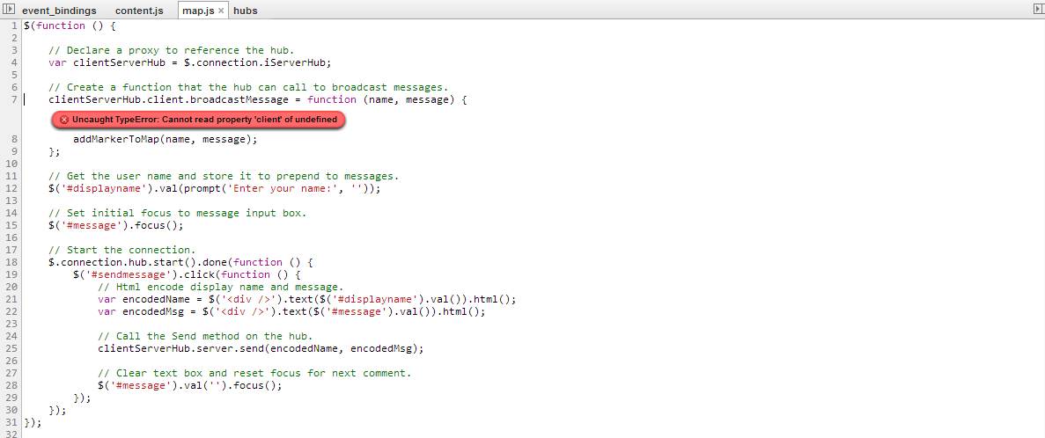Click '// Html encode display name and message.' comment
Screen dimensions: 1045x438
(x=221, y=287)
